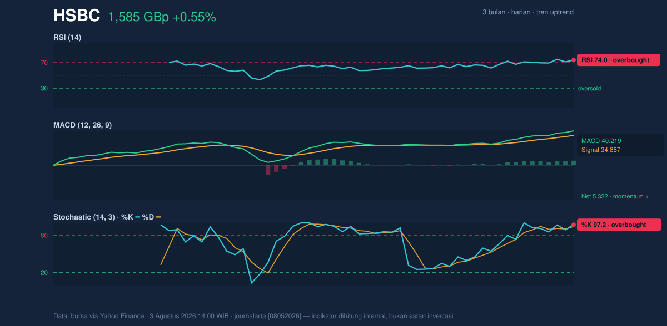
Task: Click the largest red MACD histogram bar
Action: coord(268,170)
